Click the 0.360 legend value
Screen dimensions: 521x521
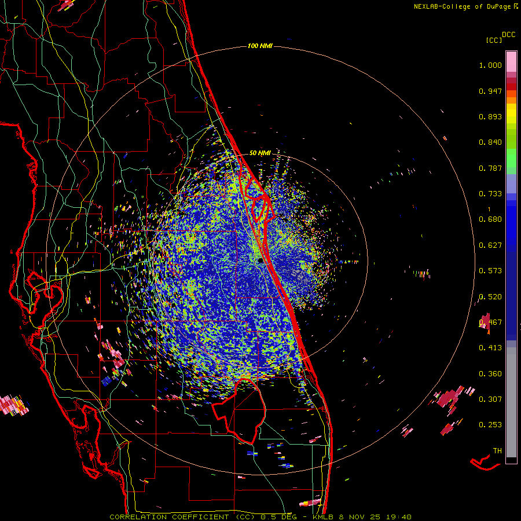click(490, 374)
